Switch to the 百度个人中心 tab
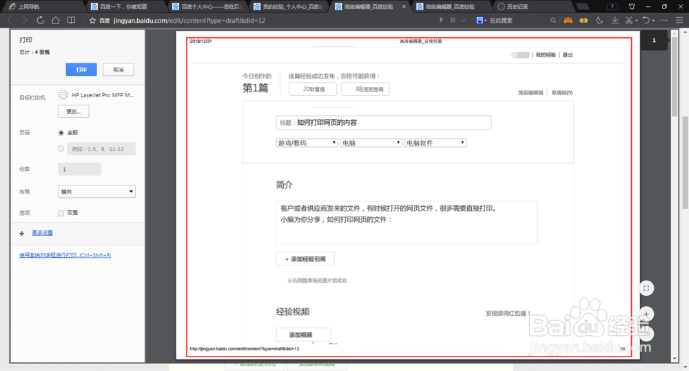 tap(207, 7)
